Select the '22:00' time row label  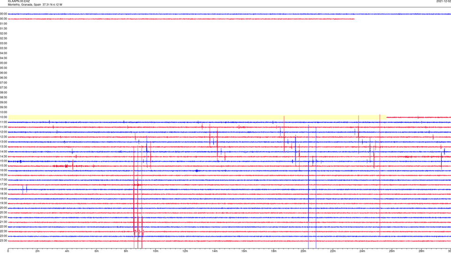[3, 227]
